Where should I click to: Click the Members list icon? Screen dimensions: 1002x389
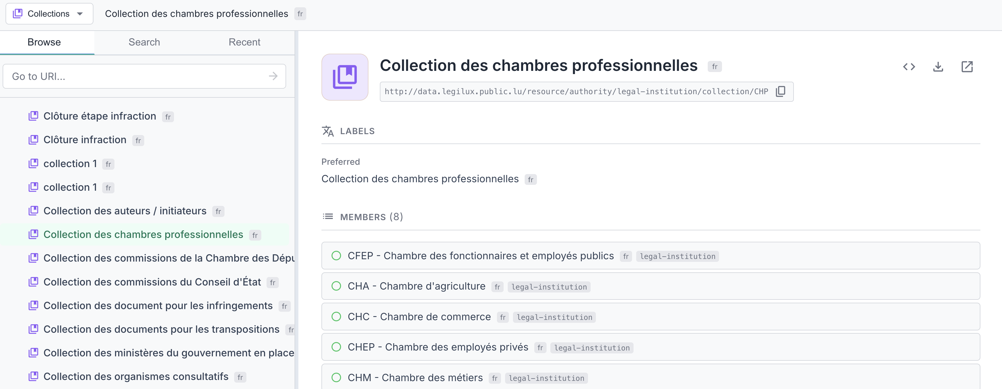328,216
